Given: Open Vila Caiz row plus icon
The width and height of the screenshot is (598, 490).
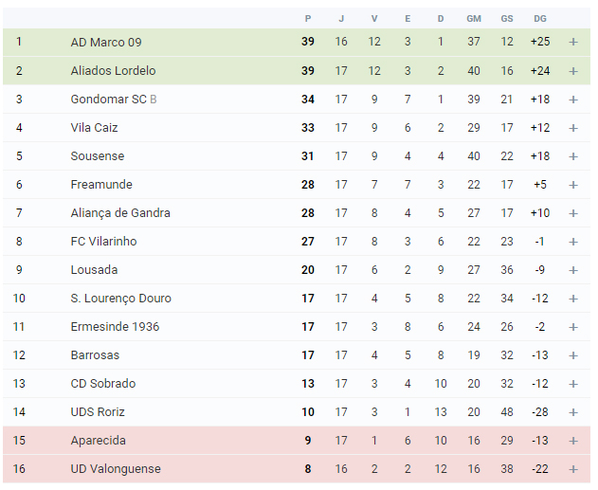Looking at the screenshot, I should [x=573, y=128].
